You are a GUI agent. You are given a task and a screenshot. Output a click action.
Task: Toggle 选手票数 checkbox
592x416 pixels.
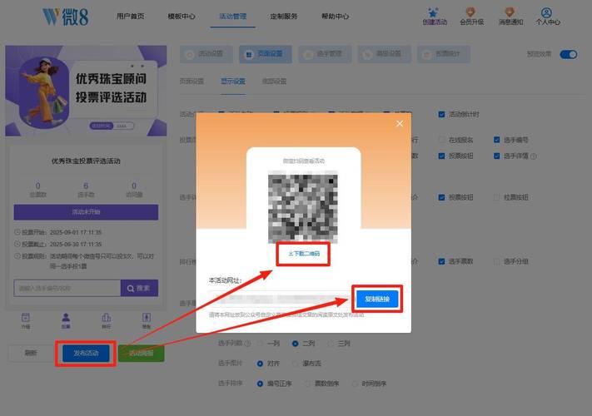tap(441, 261)
